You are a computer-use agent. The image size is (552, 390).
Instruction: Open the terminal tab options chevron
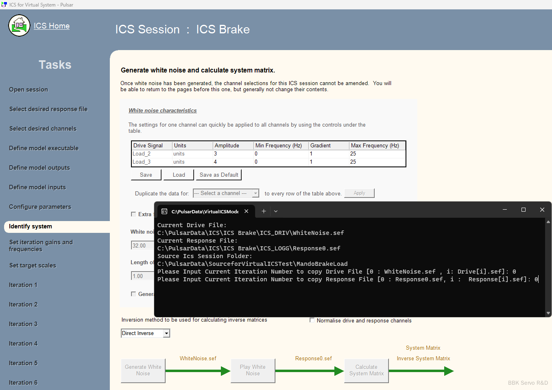pos(276,211)
